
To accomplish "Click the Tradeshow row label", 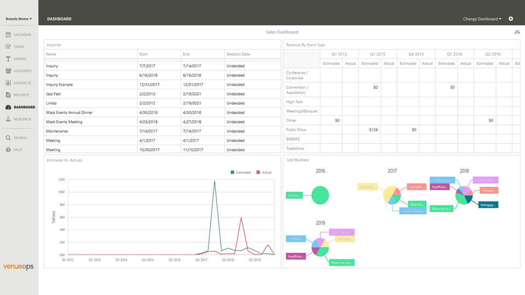I will tap(295, 149).
